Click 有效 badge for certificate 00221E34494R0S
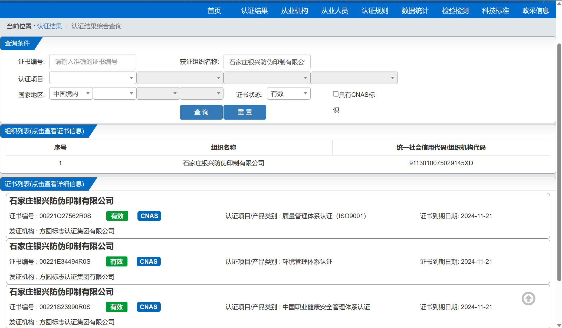 [x=117, y=262]
